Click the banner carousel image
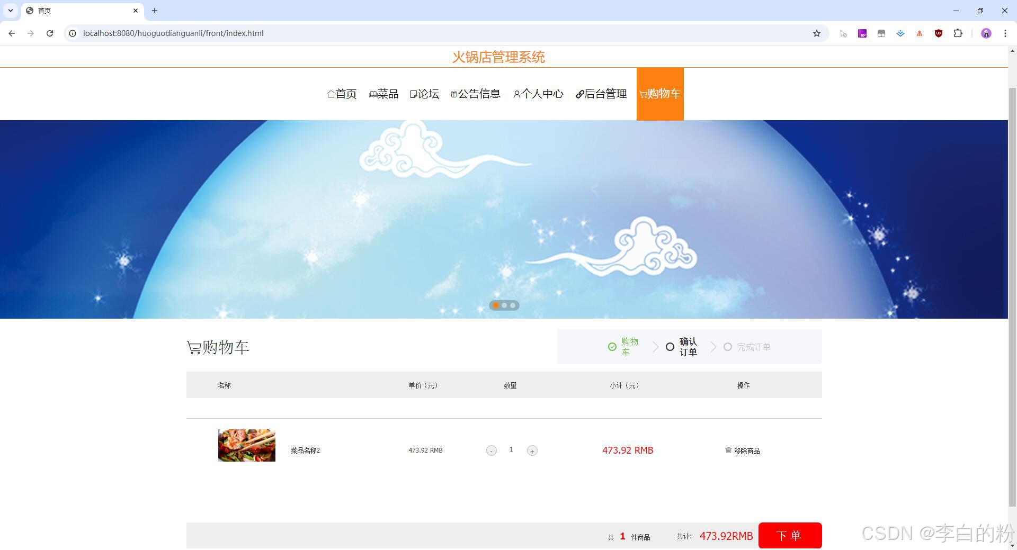This screenshot has width=1017, height=550. [x=504, y=219]
